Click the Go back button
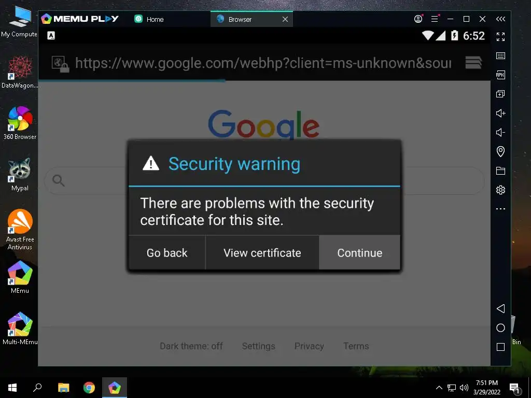This screenshot has width=531, height=398. point(167,253)
